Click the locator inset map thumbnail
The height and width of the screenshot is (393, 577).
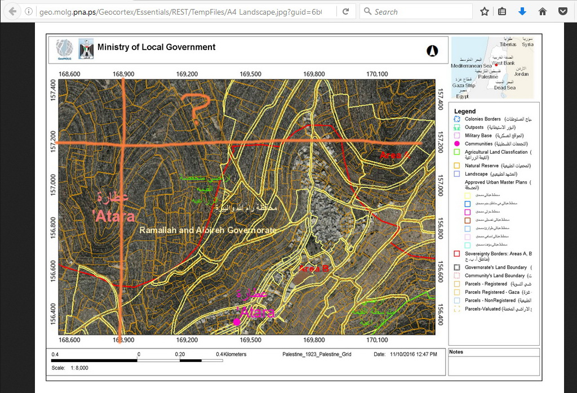(492, 68)
